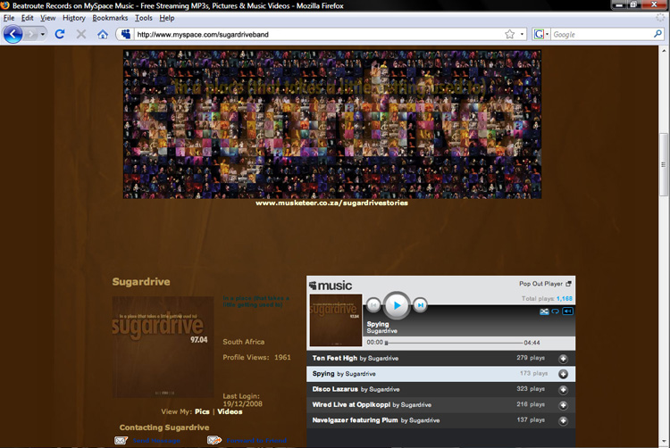Click the URL address field
This screenshot has height=448, width=670.
tap(318, 34)
